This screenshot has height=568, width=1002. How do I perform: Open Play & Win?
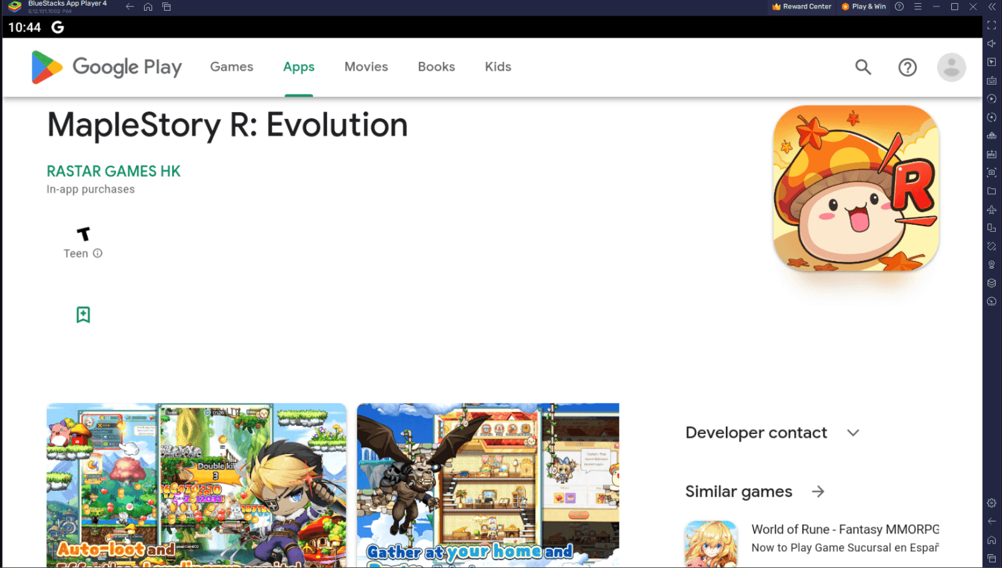[x=864, y=6]
